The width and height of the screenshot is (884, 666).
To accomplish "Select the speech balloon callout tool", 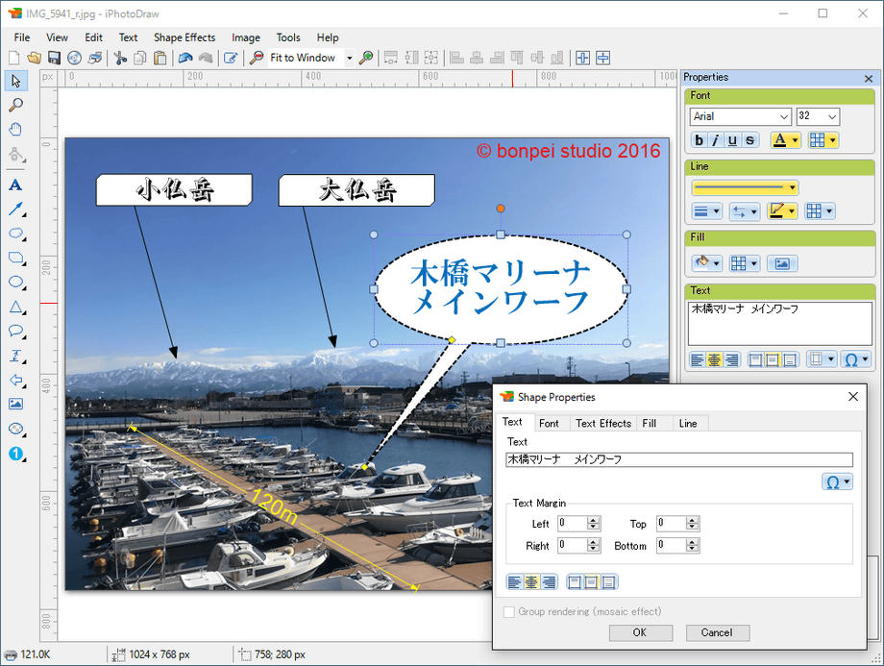I will [x=15, y=331].
